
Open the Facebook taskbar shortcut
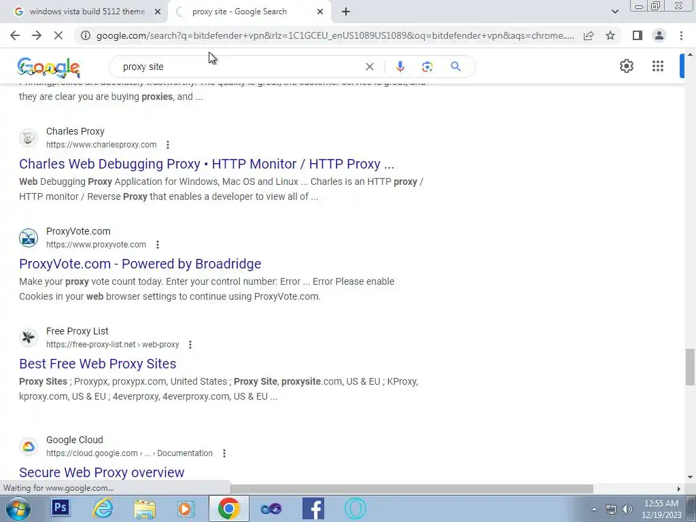pyautogui.click(x=313, y=508)
